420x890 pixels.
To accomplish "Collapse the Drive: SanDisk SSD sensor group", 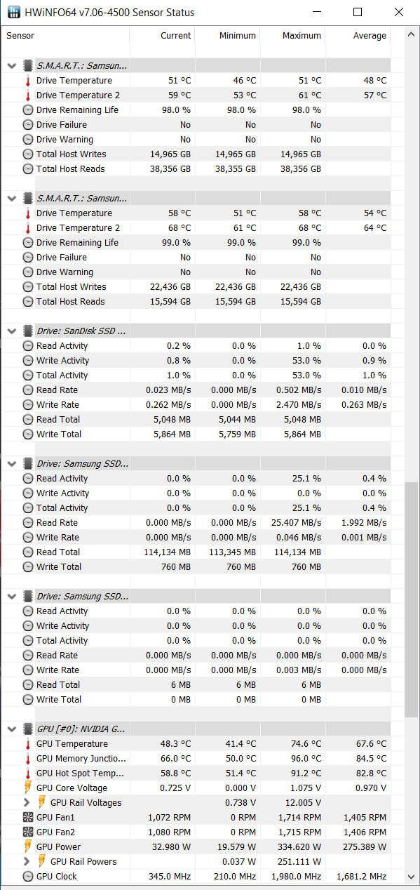I will click(11, 331).
